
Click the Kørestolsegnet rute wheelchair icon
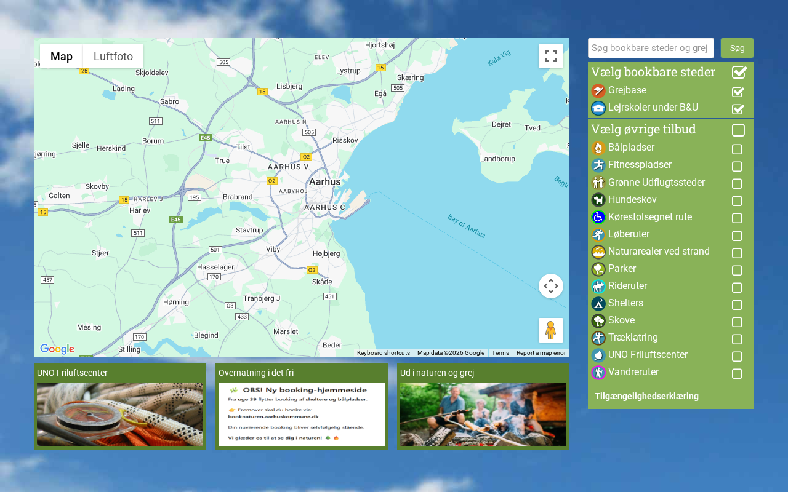pyautogui.click(x=598, y=217)
